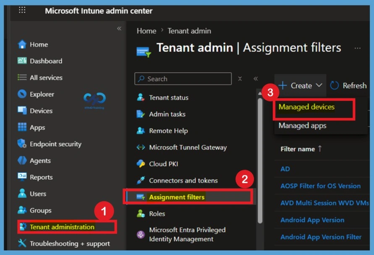This screenshot has height=255, width=374.
Task: Click Tenant admin breadcrumb link
Action: (x=189, y=31)
